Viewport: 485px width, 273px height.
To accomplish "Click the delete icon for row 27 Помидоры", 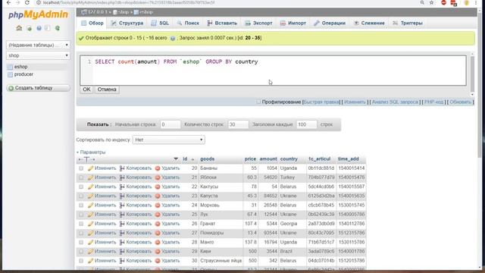I will [x=158, y=233].
